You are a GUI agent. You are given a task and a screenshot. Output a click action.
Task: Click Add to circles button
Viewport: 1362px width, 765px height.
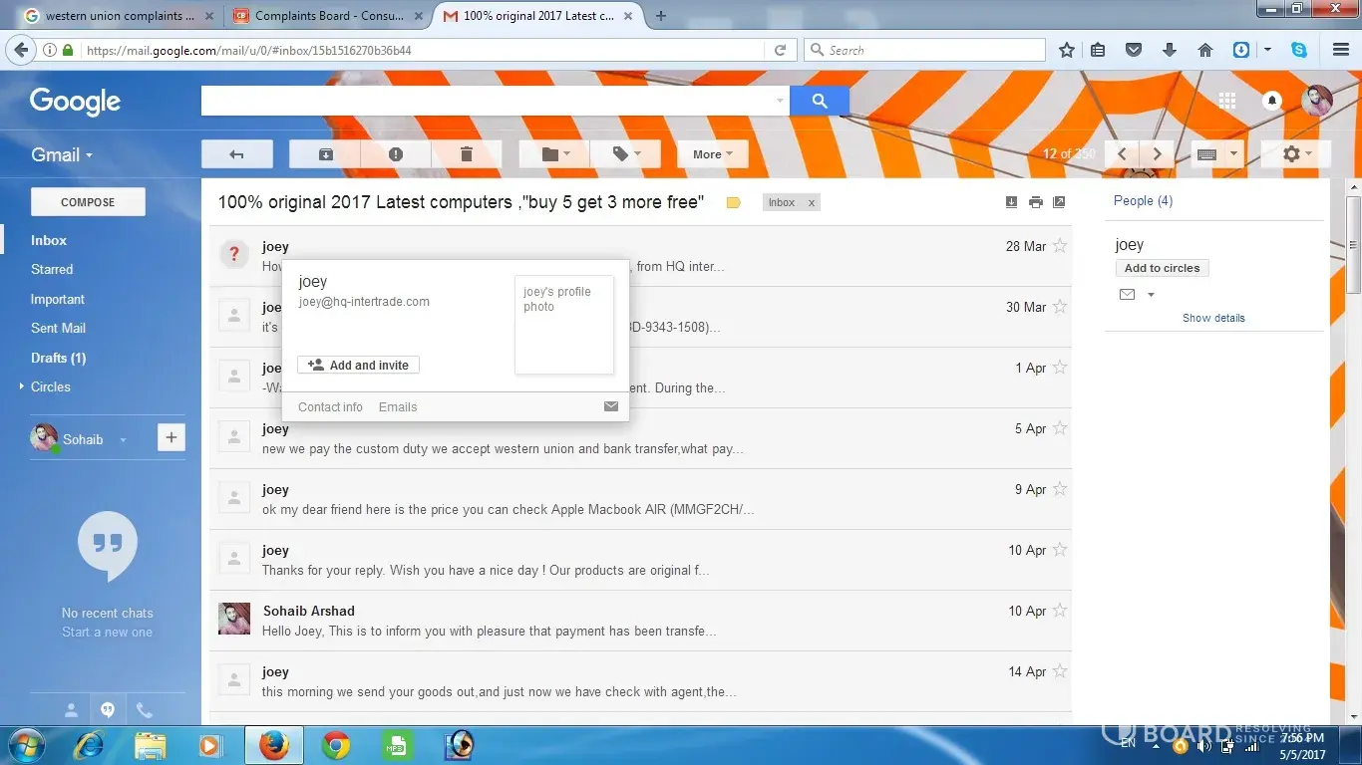tap(1163, 268)
